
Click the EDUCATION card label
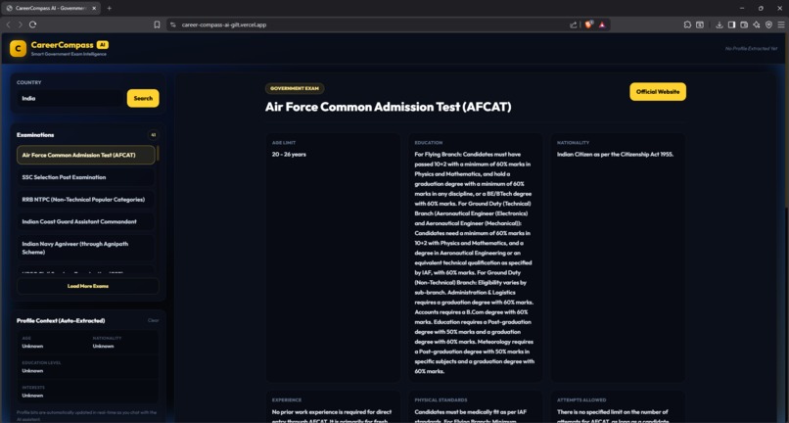pyautogui.click(x=429, y=143)
